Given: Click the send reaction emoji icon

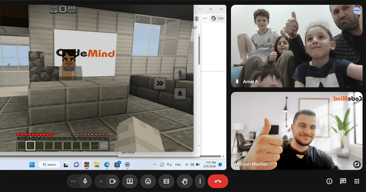Looking at the screenshot, I should (148, 181).
